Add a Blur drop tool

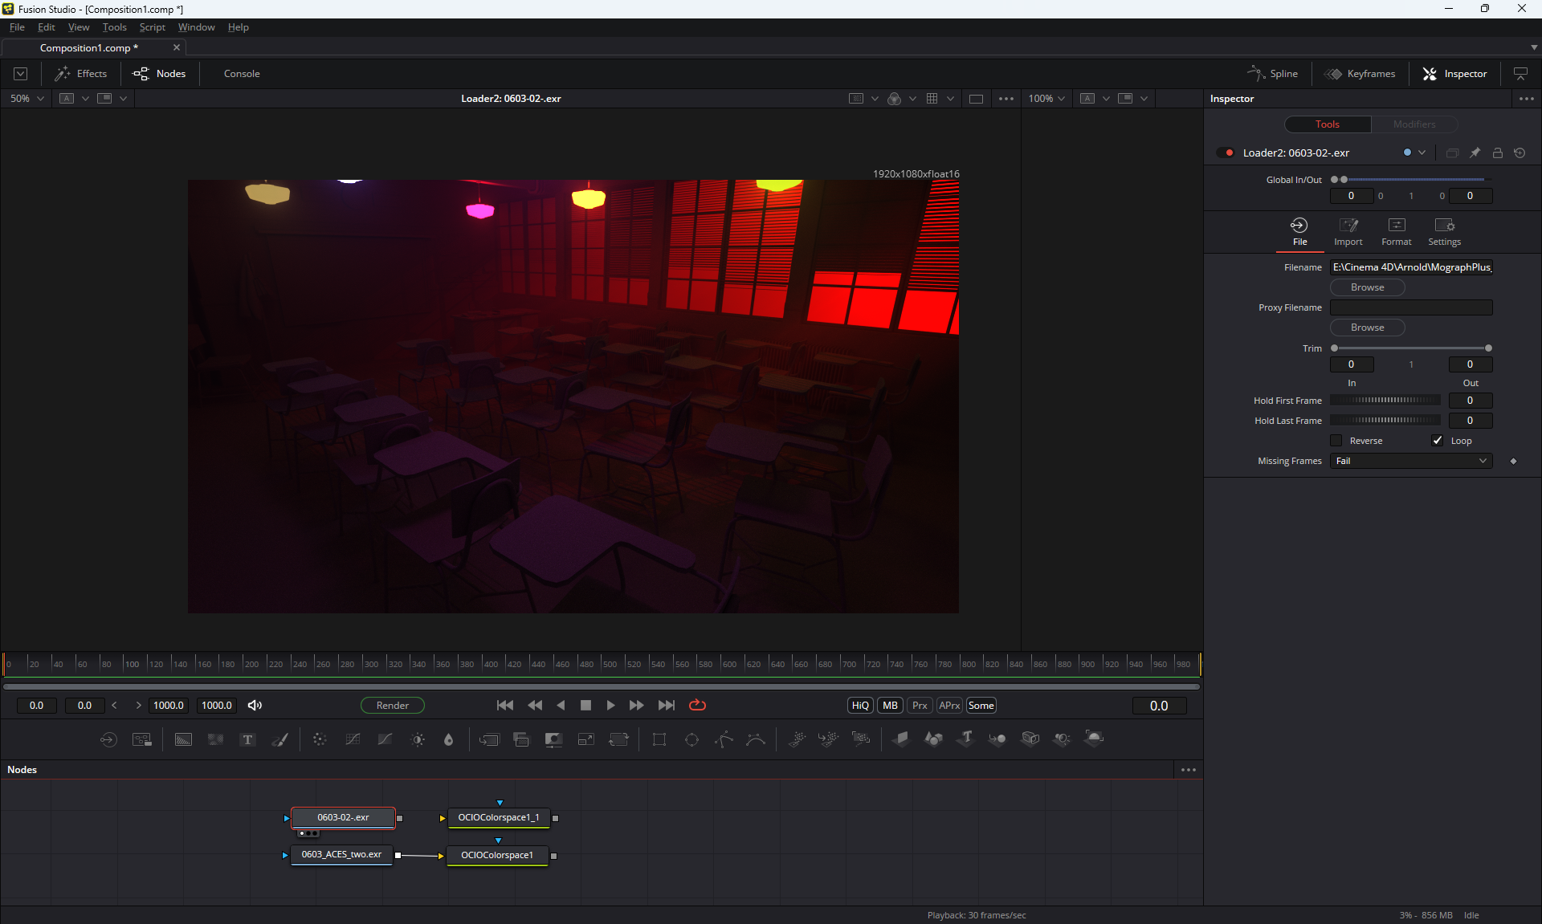448,739
